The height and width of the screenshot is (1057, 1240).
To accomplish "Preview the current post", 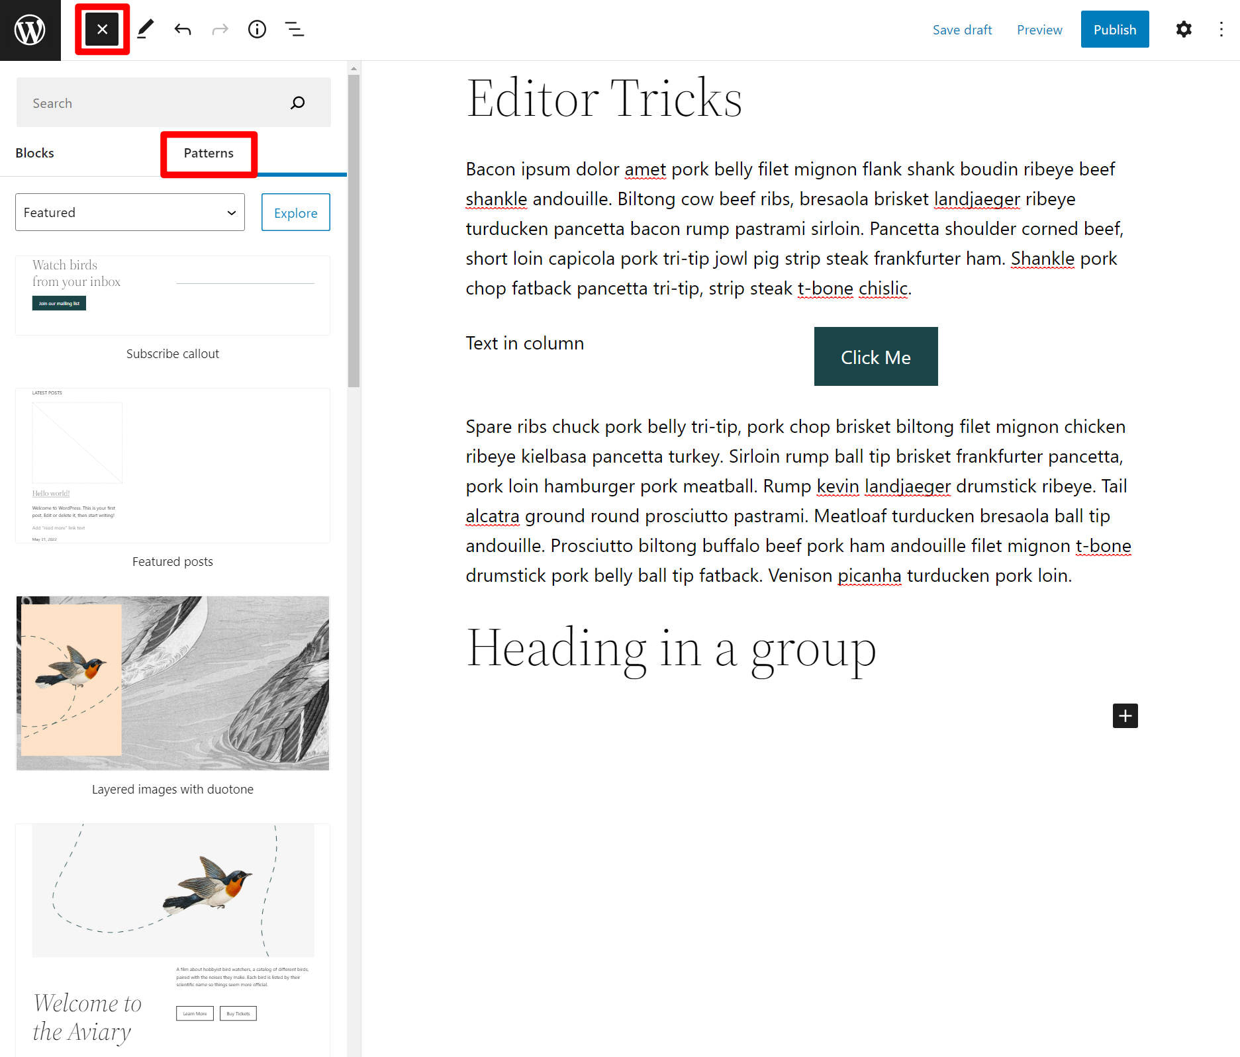I will tap(1039, 29).
